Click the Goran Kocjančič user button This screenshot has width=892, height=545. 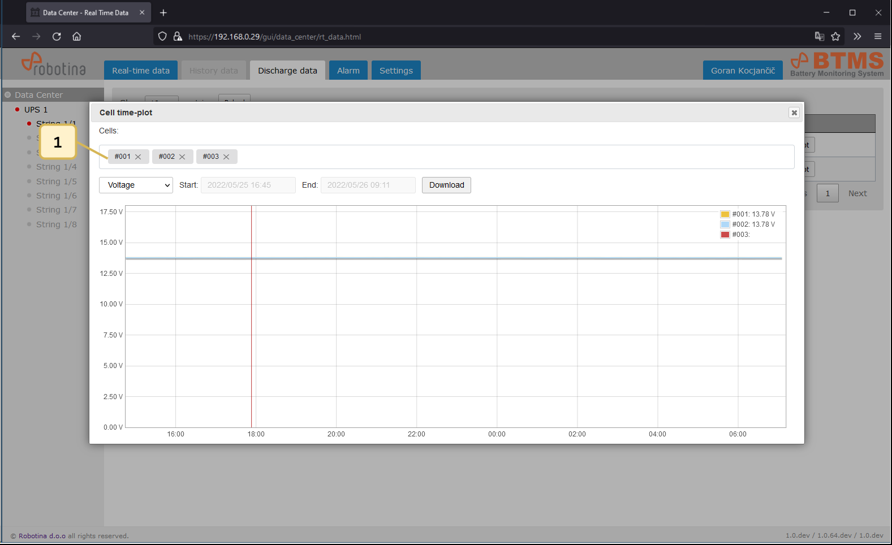coord(743,71)
